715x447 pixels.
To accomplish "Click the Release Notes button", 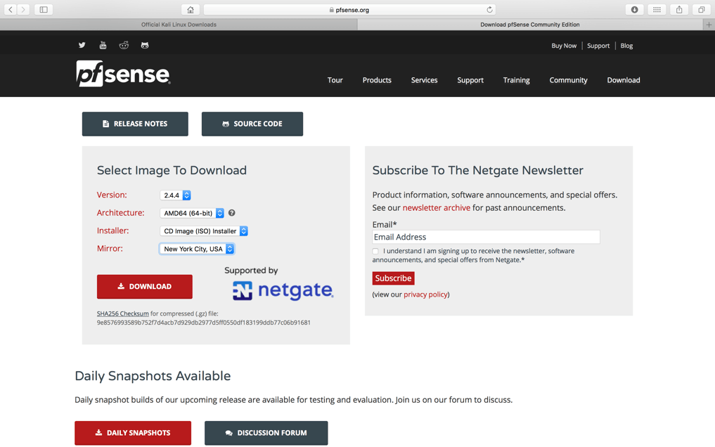I will 135,124.
